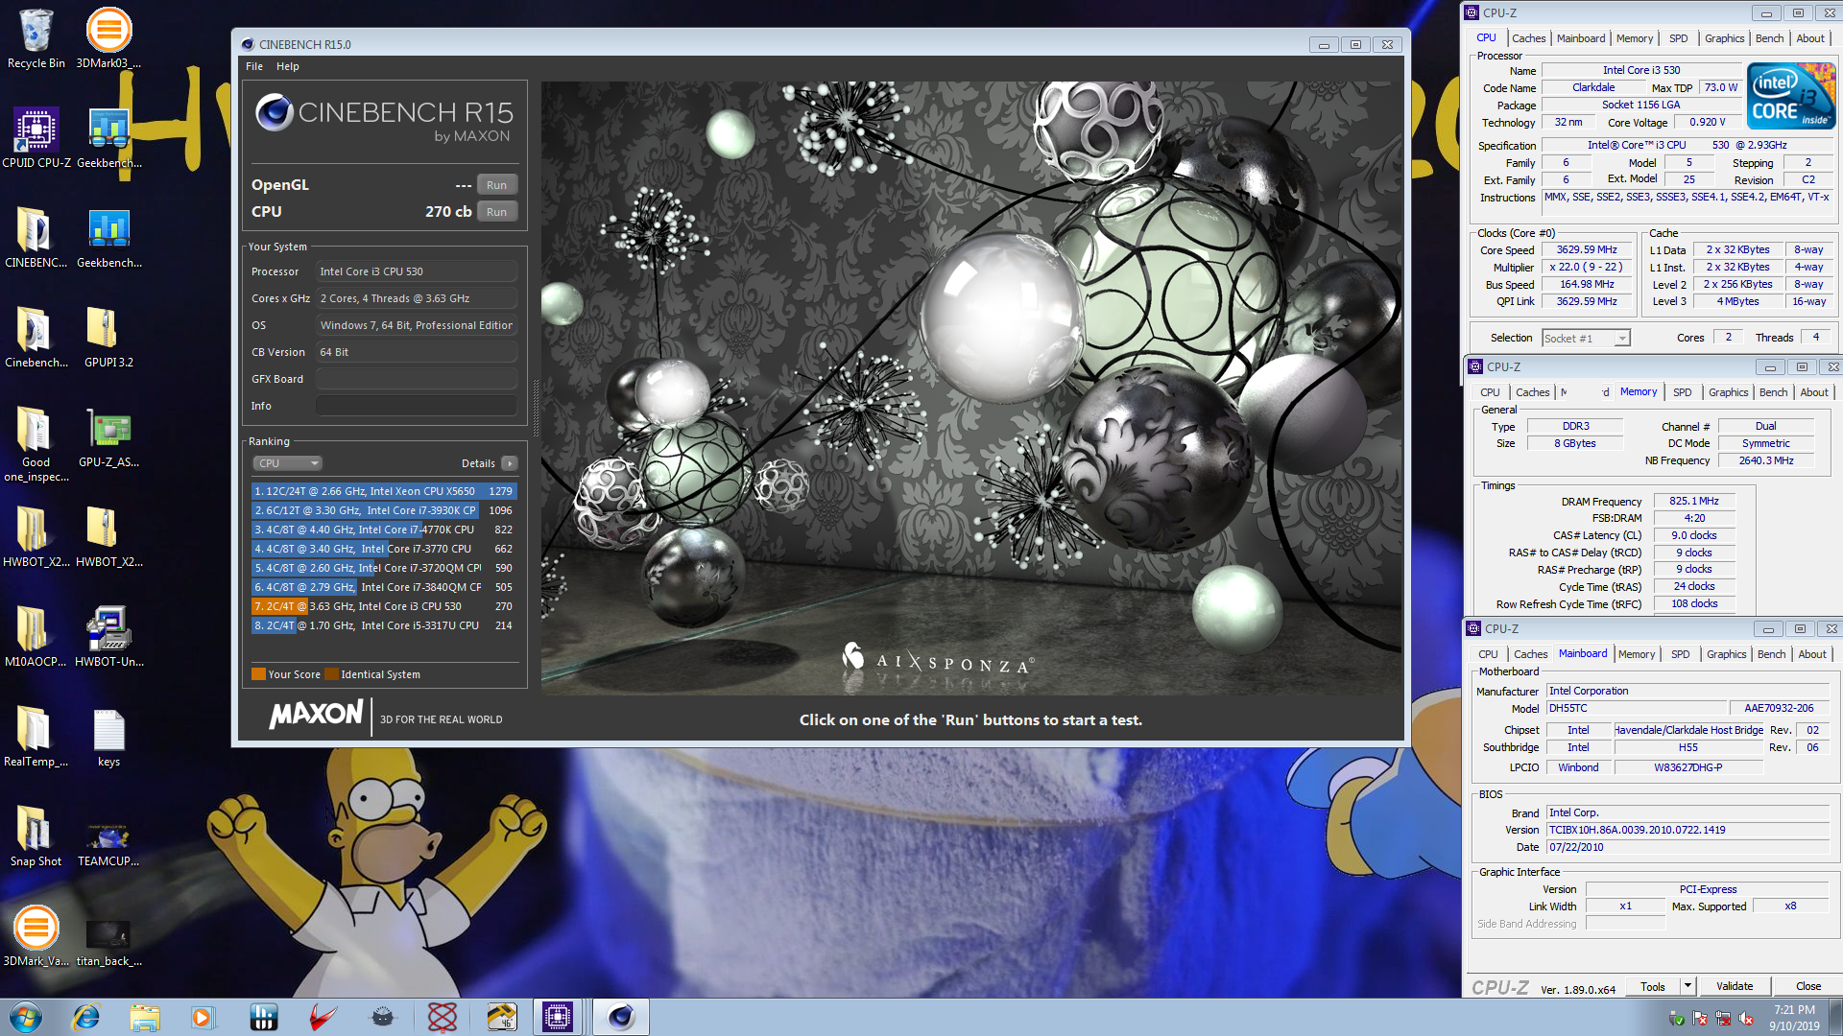
Task: Open the M10AOCP... folder icon
Action: [x=36, y=637]
